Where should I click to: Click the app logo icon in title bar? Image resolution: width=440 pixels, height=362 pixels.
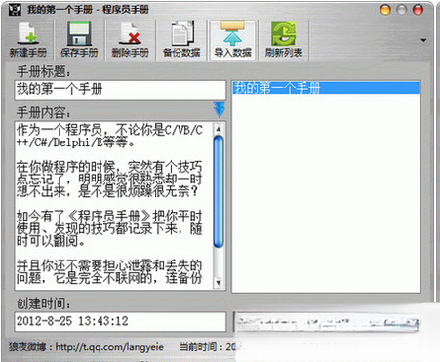coord(15,10)
